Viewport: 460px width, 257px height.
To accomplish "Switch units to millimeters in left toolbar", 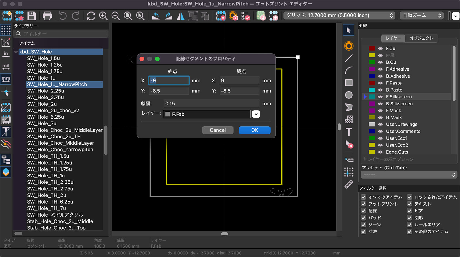I will click(x=6, y=79).
